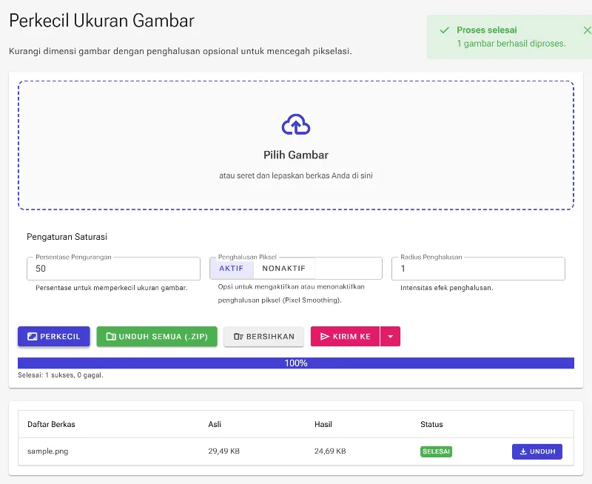Focus the Radius Penghalusan field

tap(478, 269)
